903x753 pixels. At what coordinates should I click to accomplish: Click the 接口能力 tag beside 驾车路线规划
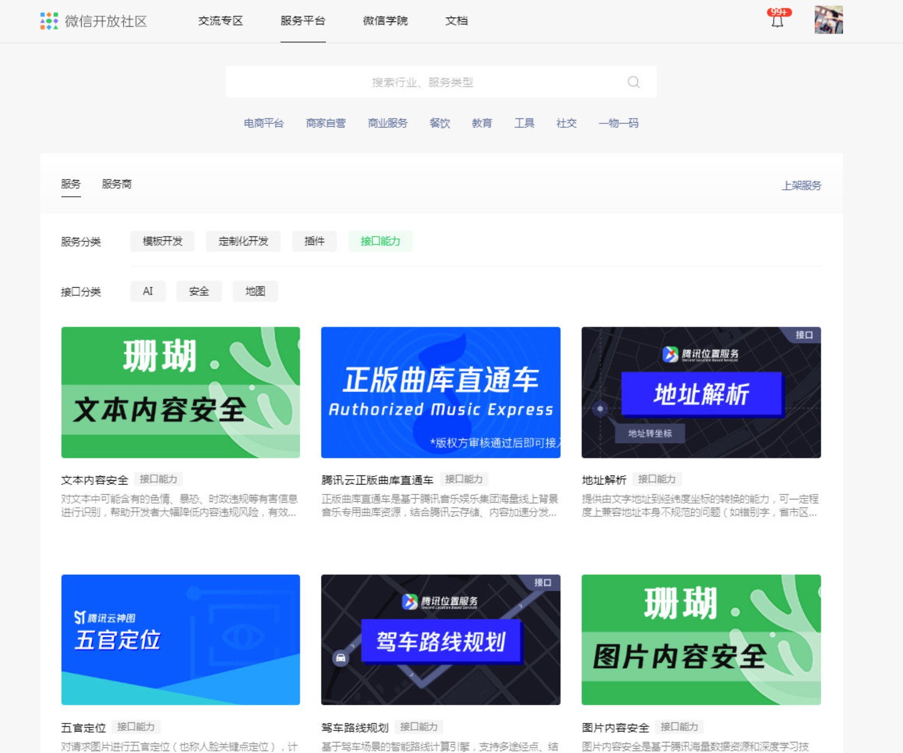click(419, 727)
